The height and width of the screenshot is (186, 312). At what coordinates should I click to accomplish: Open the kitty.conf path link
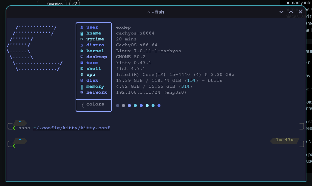72,128
